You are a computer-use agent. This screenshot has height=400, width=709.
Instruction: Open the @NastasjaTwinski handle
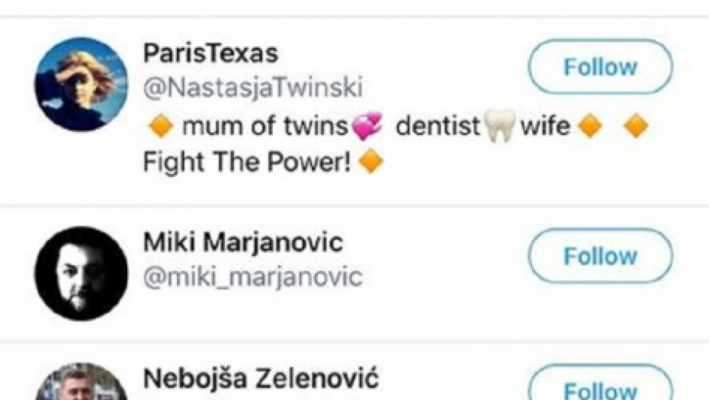[252, 88]
